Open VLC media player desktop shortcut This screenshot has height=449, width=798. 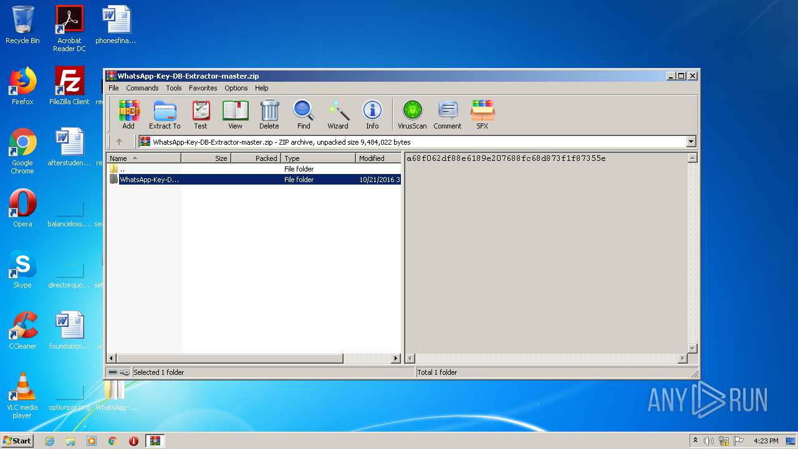point(22,395)
